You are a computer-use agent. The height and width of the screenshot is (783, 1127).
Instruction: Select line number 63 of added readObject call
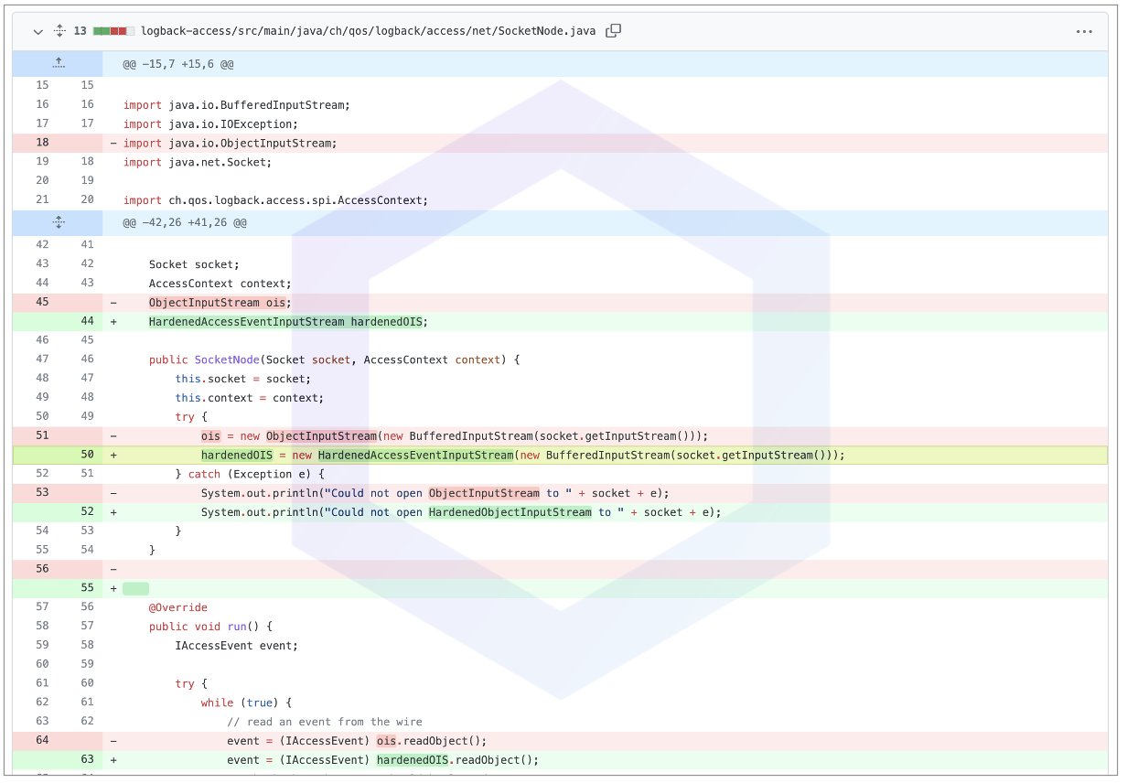click(x=86, y=759)
